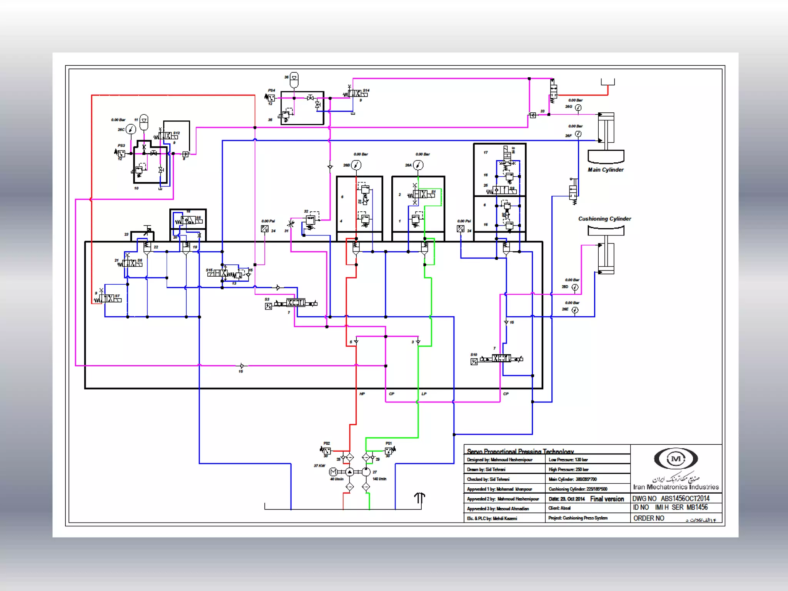This screenshot has width=788, height=591.
Task: Click the DWG NO ABS1456OCT2014 field
Action: 671,498
